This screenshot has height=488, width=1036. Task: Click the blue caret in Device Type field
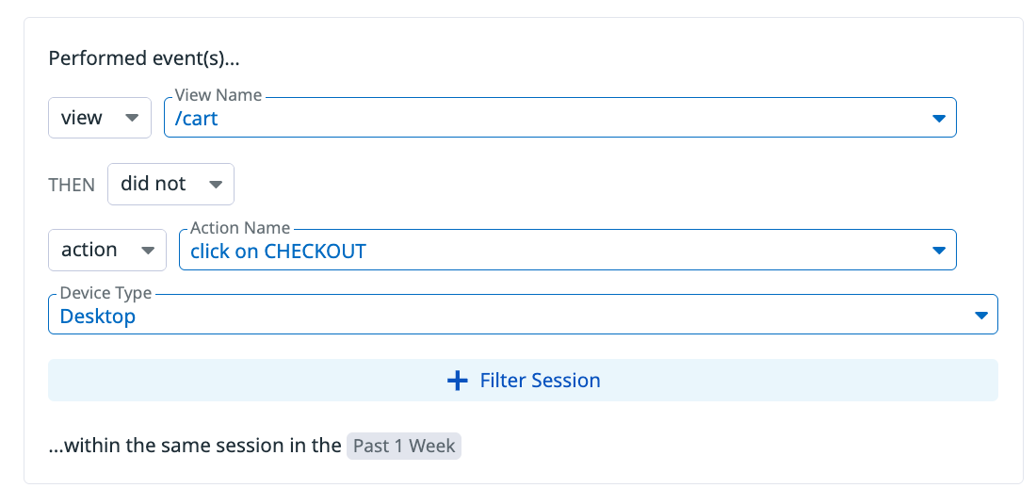coord(981,316)
